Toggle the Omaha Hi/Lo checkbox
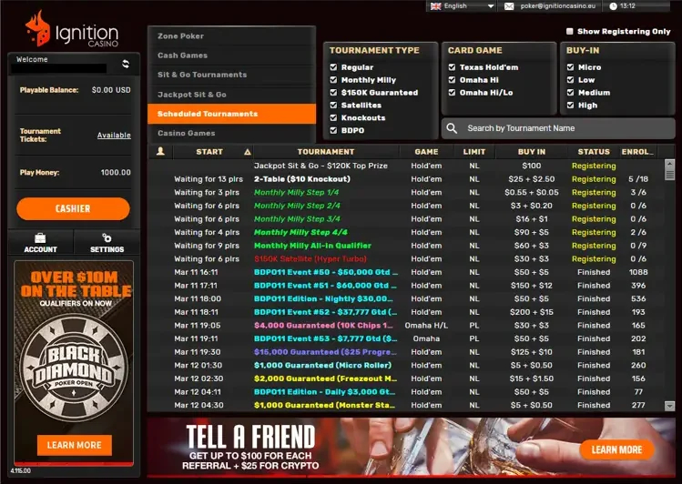682x484 pixels. click(x=452, y=92)
